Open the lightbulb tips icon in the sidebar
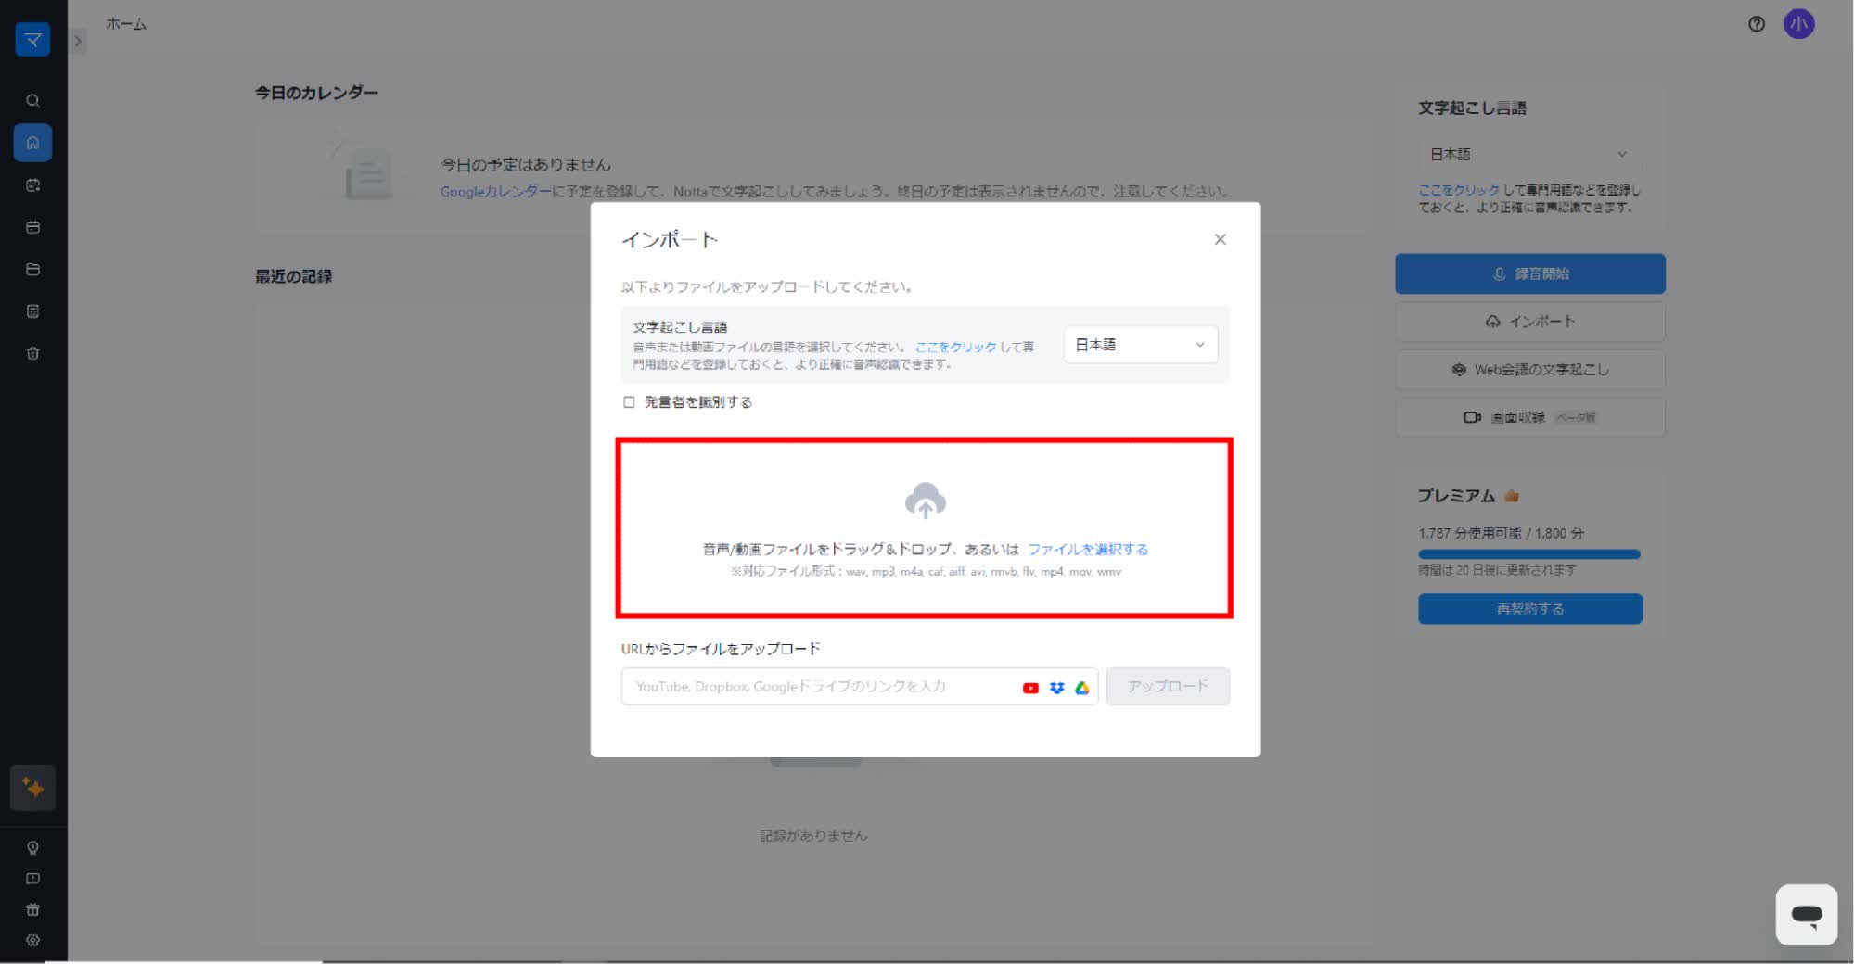The image size is (1854, 964). coord(32,848)
